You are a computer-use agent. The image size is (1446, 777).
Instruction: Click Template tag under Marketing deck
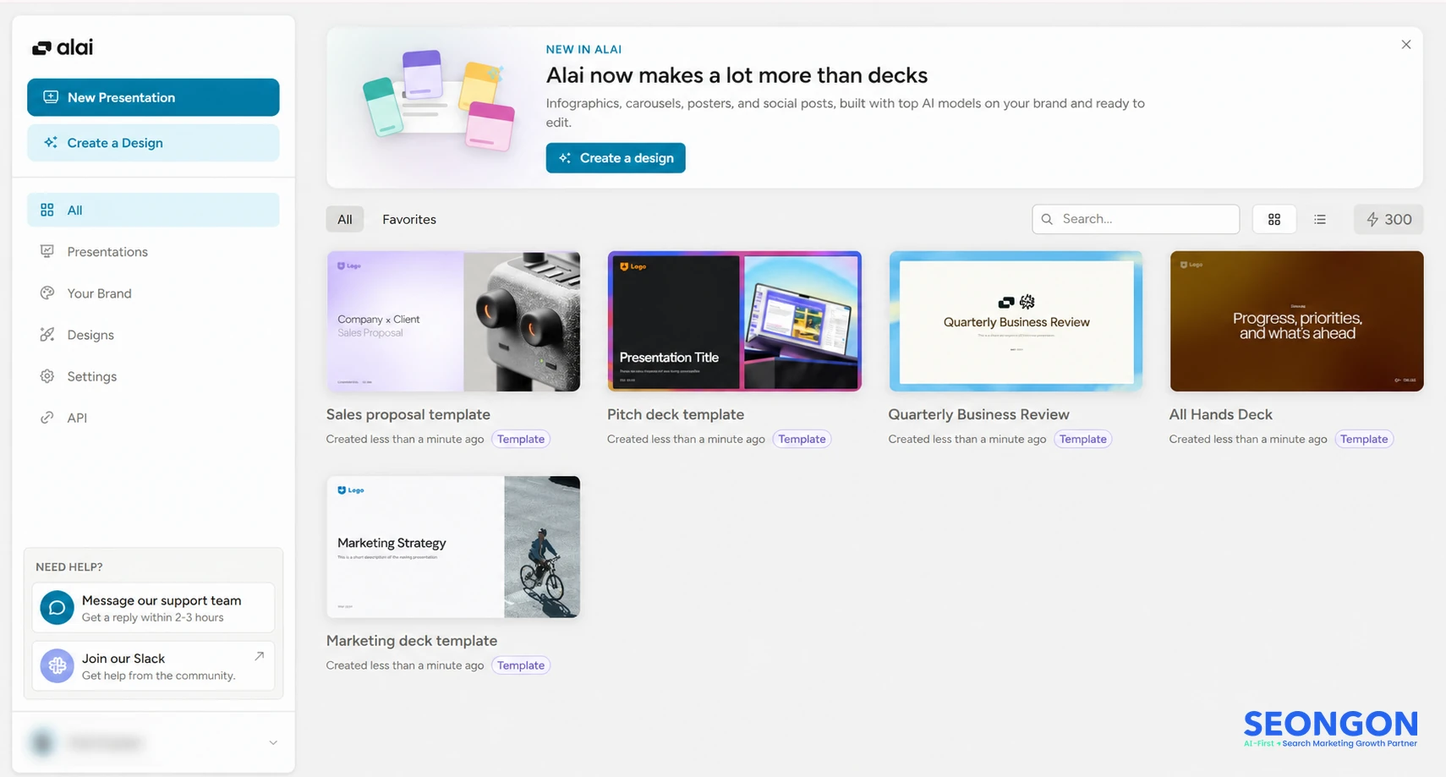point(521,665)
